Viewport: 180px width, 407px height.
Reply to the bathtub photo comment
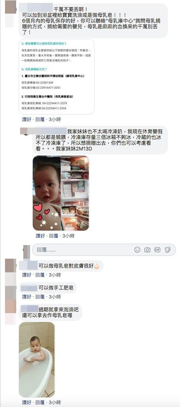(40, 403)
